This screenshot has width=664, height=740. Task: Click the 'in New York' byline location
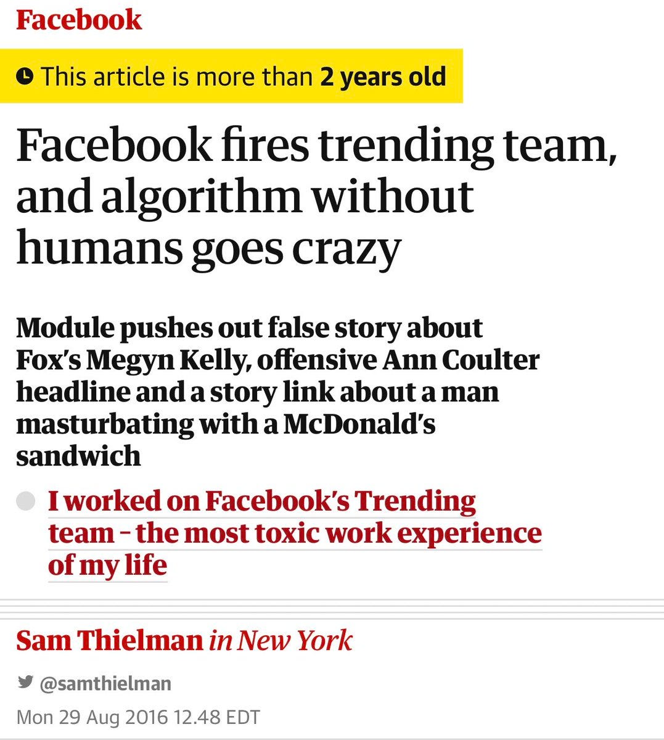pyautogui.click(x=281, y=641)
